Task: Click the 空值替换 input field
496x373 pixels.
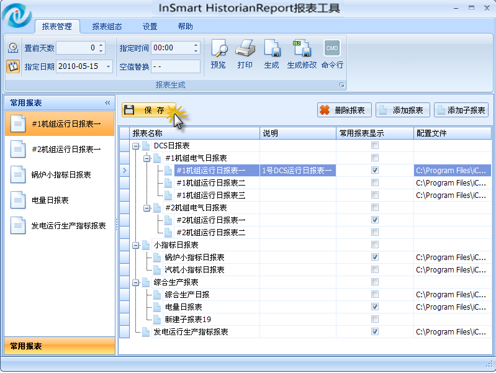Action: [176, 66]
